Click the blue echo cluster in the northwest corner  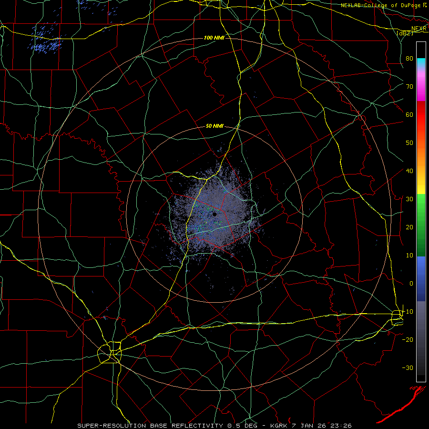coord(47,41)
